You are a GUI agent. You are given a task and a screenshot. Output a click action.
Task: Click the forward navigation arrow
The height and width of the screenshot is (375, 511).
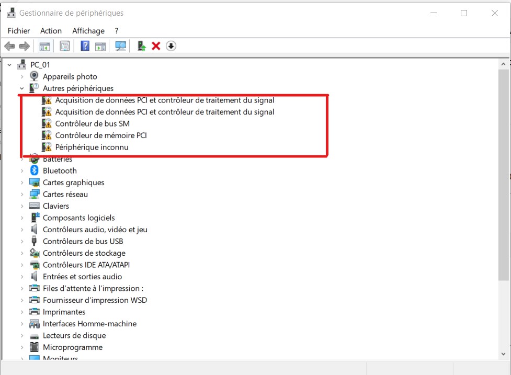coord(24,46)
